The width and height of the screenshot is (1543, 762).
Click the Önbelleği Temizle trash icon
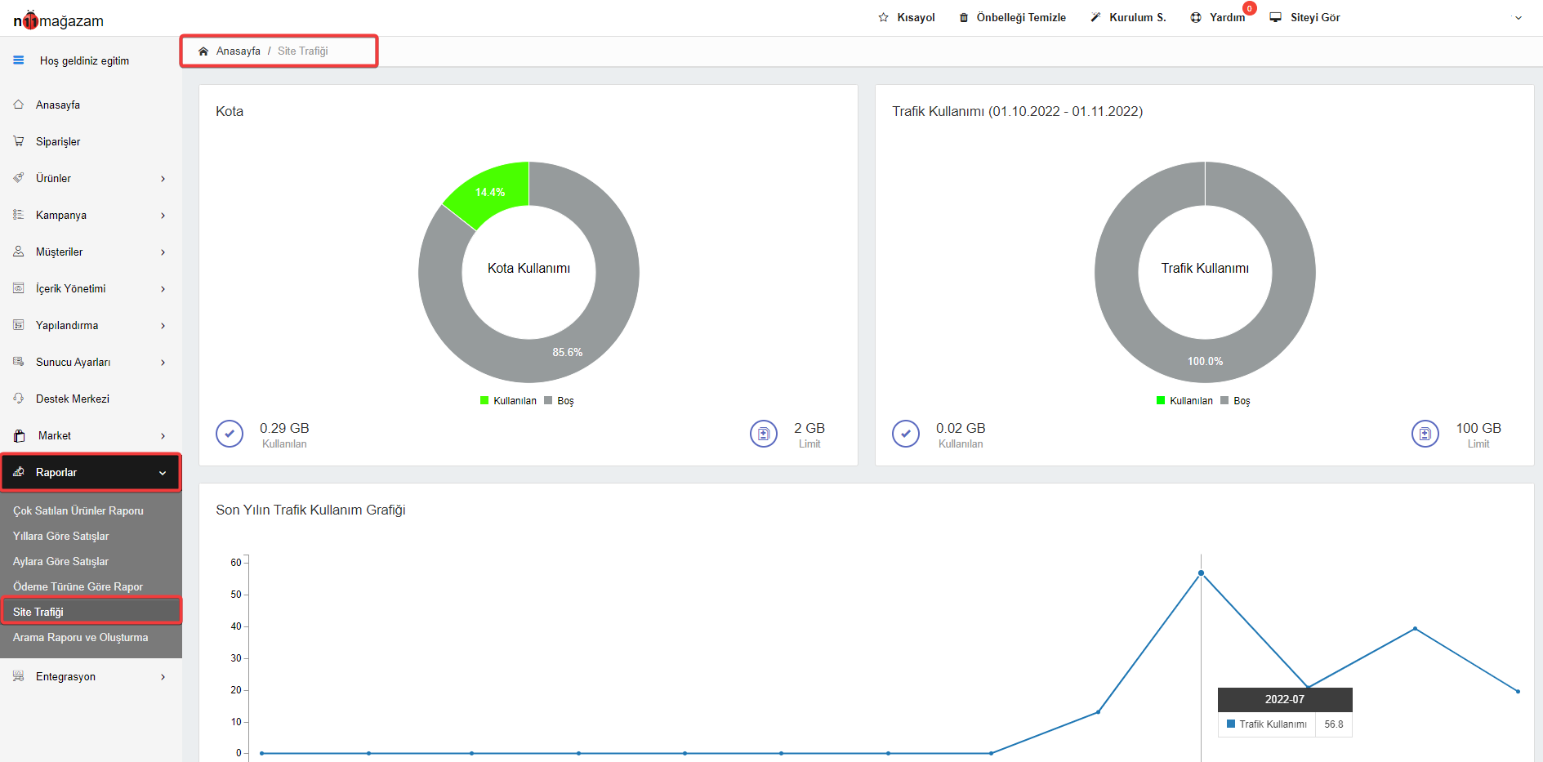(x=964, y=17)
